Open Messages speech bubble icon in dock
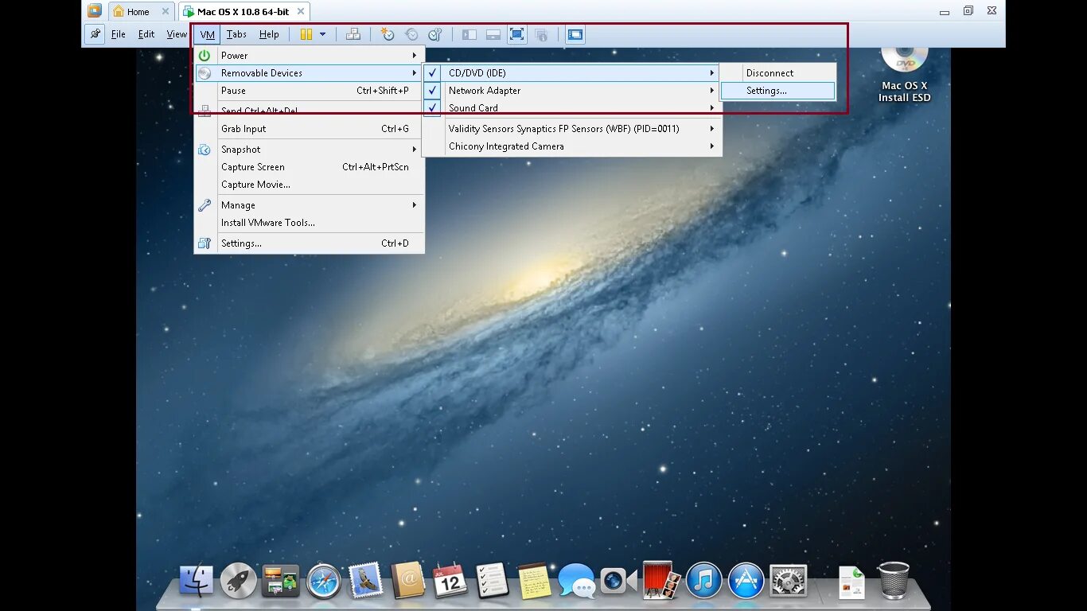Screen dimensions: 1087x611 click(577, 582)
